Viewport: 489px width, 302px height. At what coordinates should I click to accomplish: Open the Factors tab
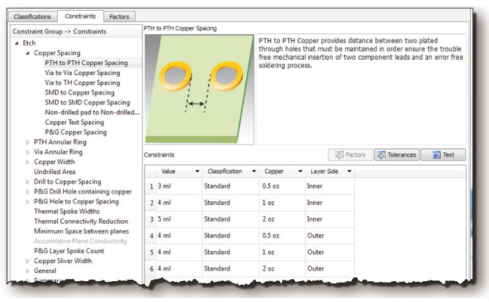120,16
